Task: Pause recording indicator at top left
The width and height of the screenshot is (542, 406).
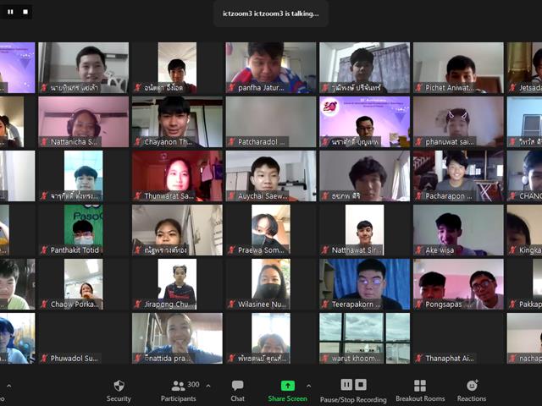Action: point(10,12)
